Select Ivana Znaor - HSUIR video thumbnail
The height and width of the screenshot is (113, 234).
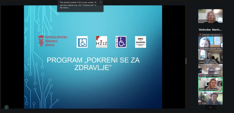coord(210,70)
